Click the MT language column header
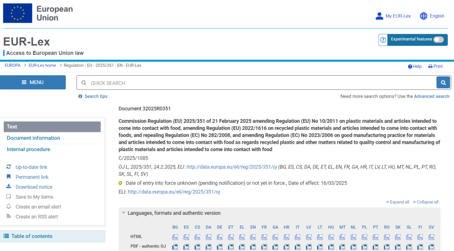The image size is (454, 251). (342, 227)
